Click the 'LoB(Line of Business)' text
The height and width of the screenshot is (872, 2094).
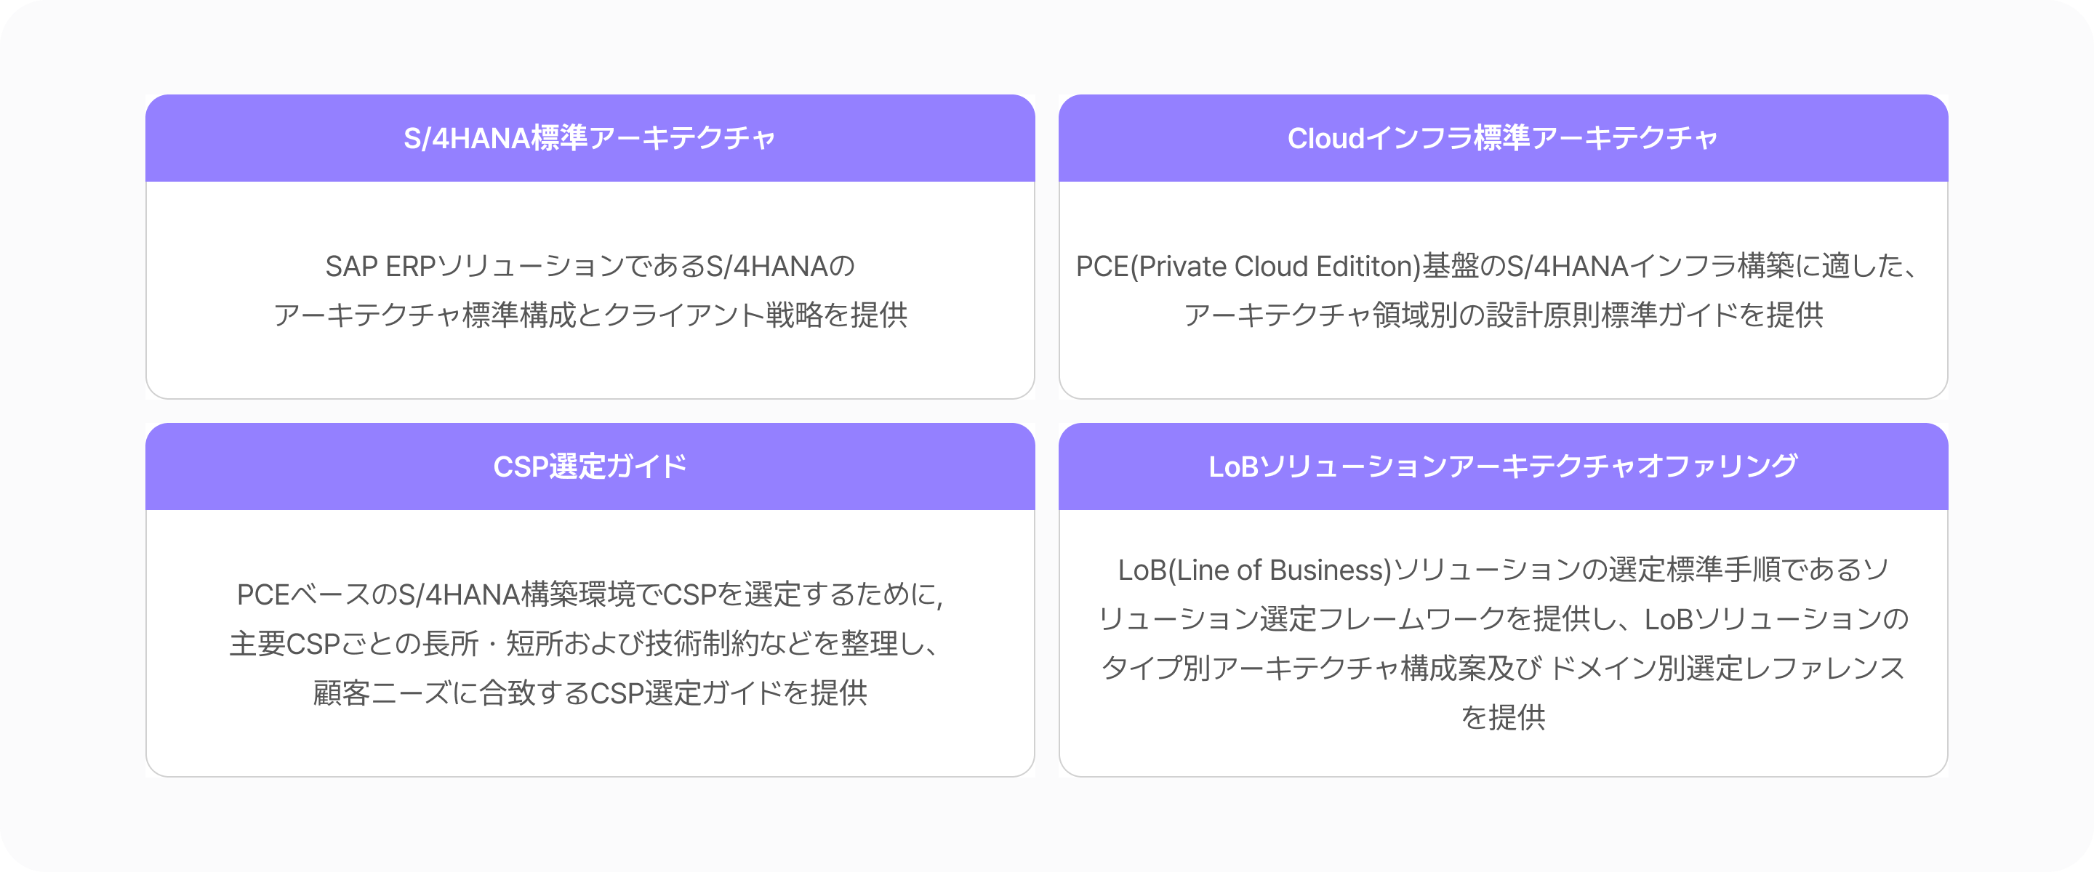(1254, 570)
